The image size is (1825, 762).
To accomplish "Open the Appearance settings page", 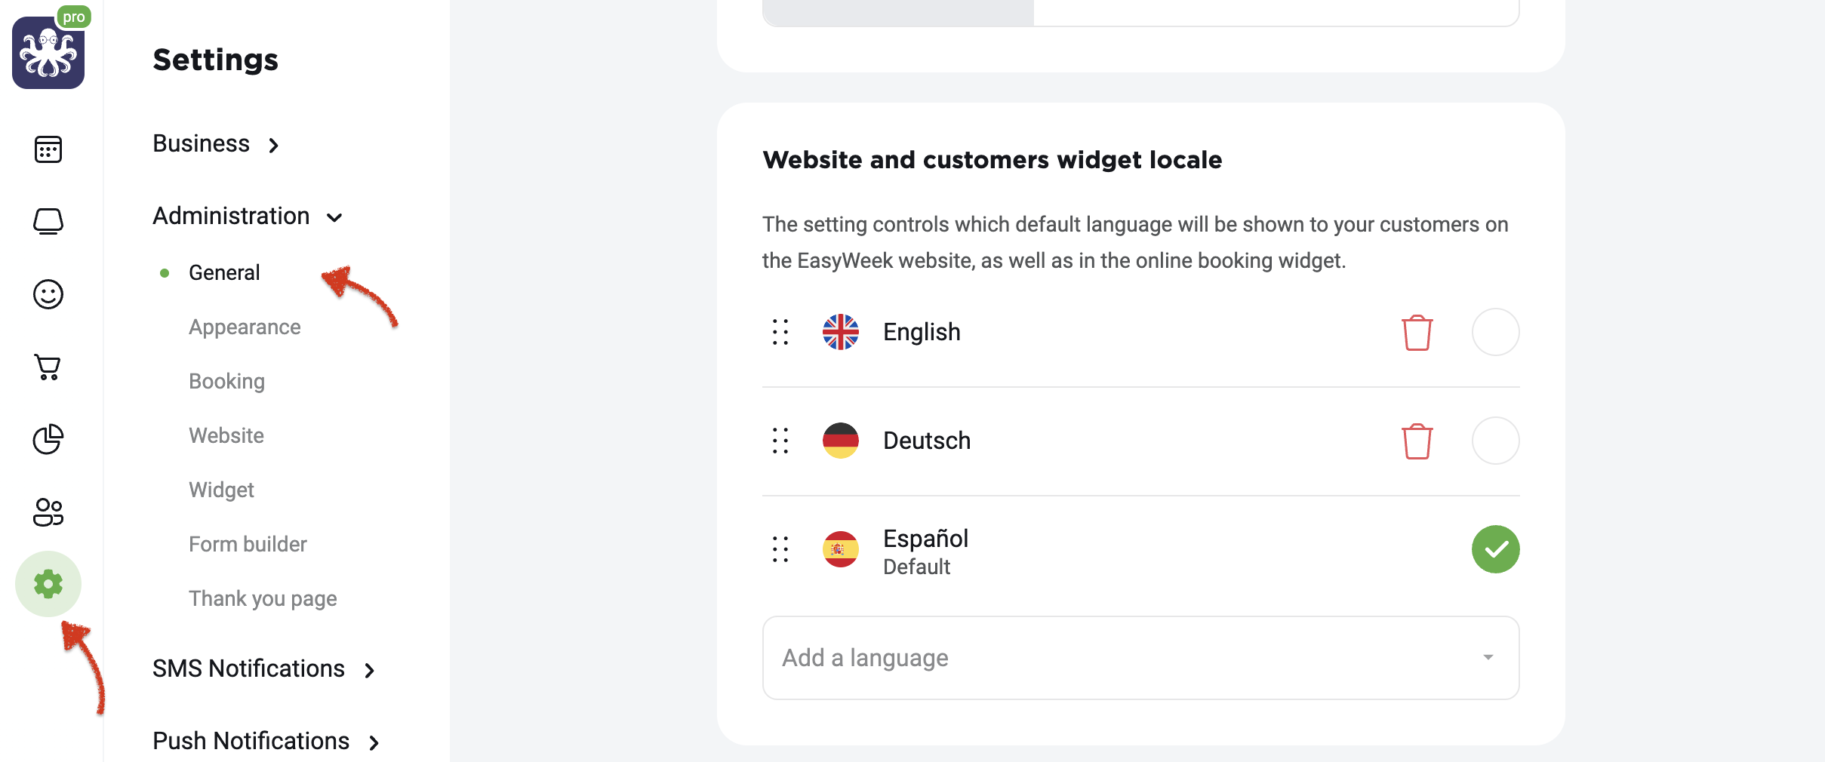I will coord(245,327).
